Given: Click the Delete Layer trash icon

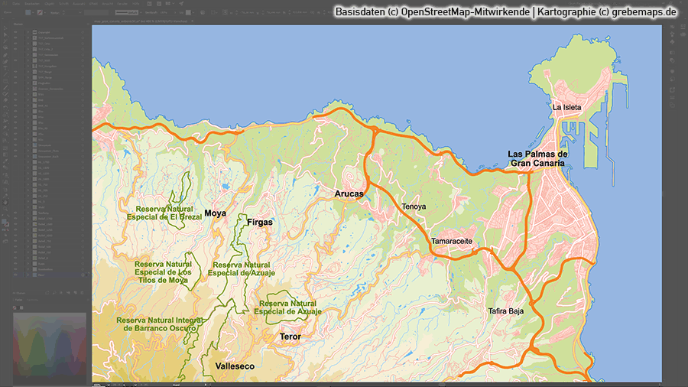Looking at the screenshot, I should tap(83, 294).
